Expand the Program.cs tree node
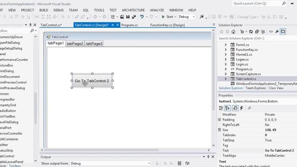 (x=226, y=69)
